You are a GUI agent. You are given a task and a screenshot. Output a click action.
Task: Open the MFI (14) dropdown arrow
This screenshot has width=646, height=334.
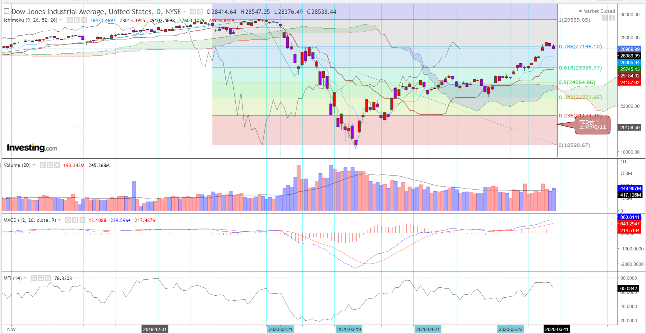click(x=25, y=278)
